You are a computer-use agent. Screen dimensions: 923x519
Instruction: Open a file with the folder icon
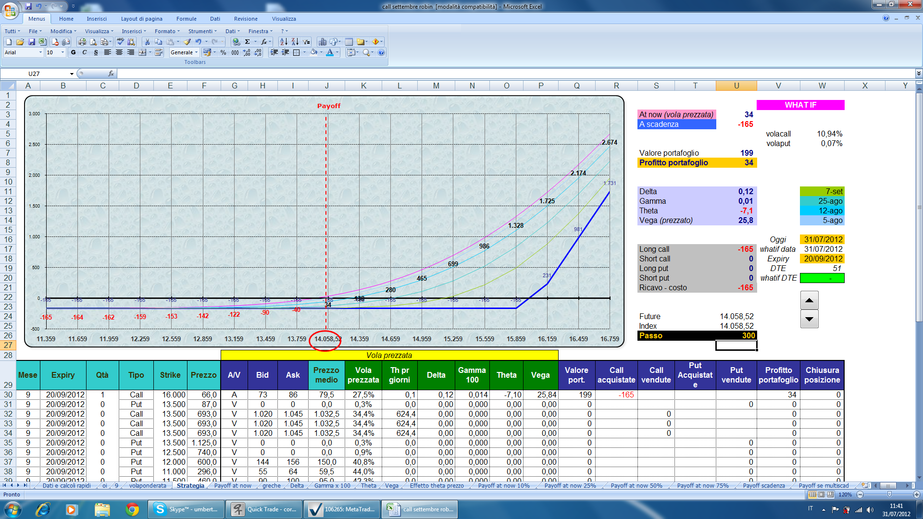[20, 42]
